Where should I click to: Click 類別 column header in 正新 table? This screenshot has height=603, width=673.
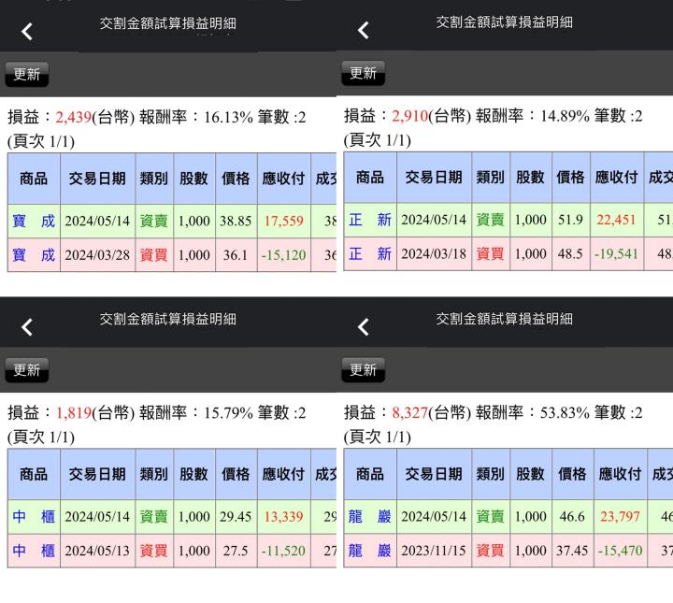(490, 178)
